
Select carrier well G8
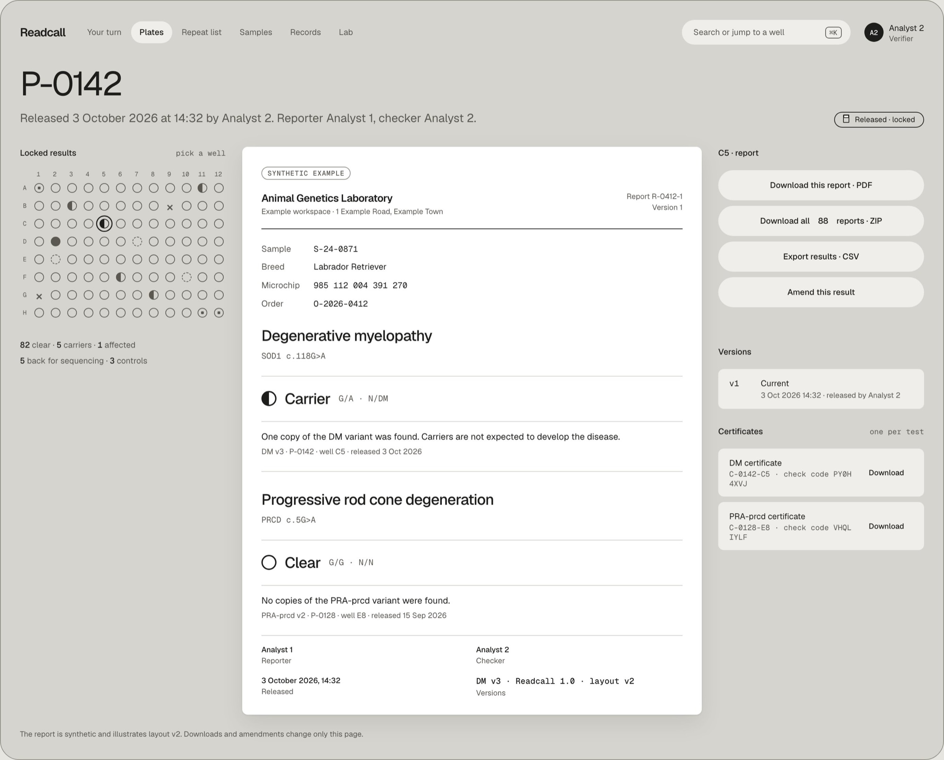153,295
